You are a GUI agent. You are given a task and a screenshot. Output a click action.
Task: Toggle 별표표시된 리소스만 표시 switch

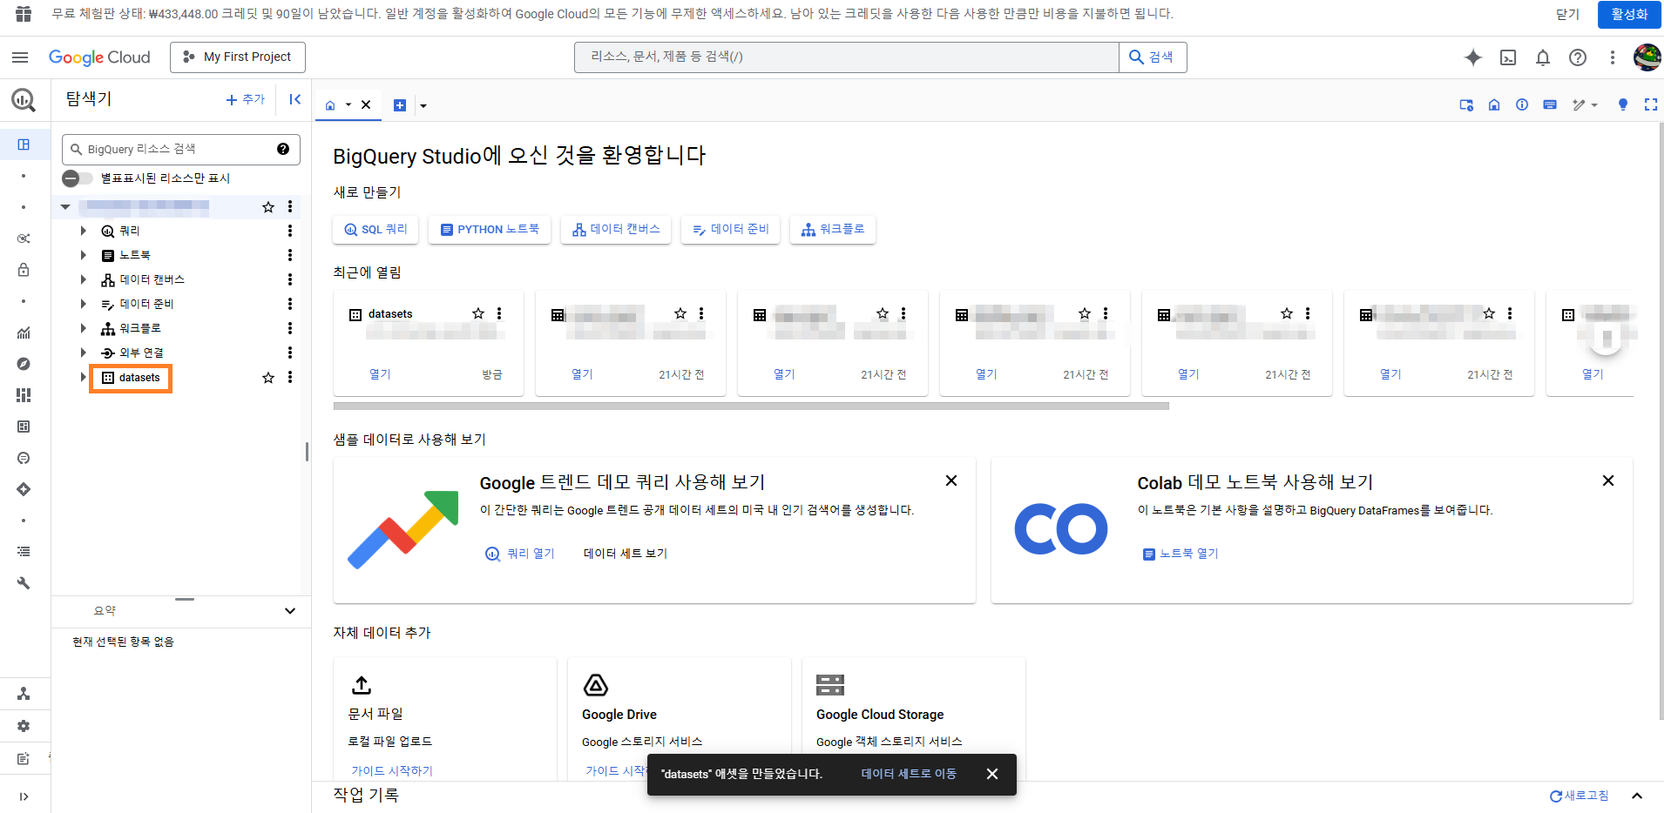pos(78,178)
